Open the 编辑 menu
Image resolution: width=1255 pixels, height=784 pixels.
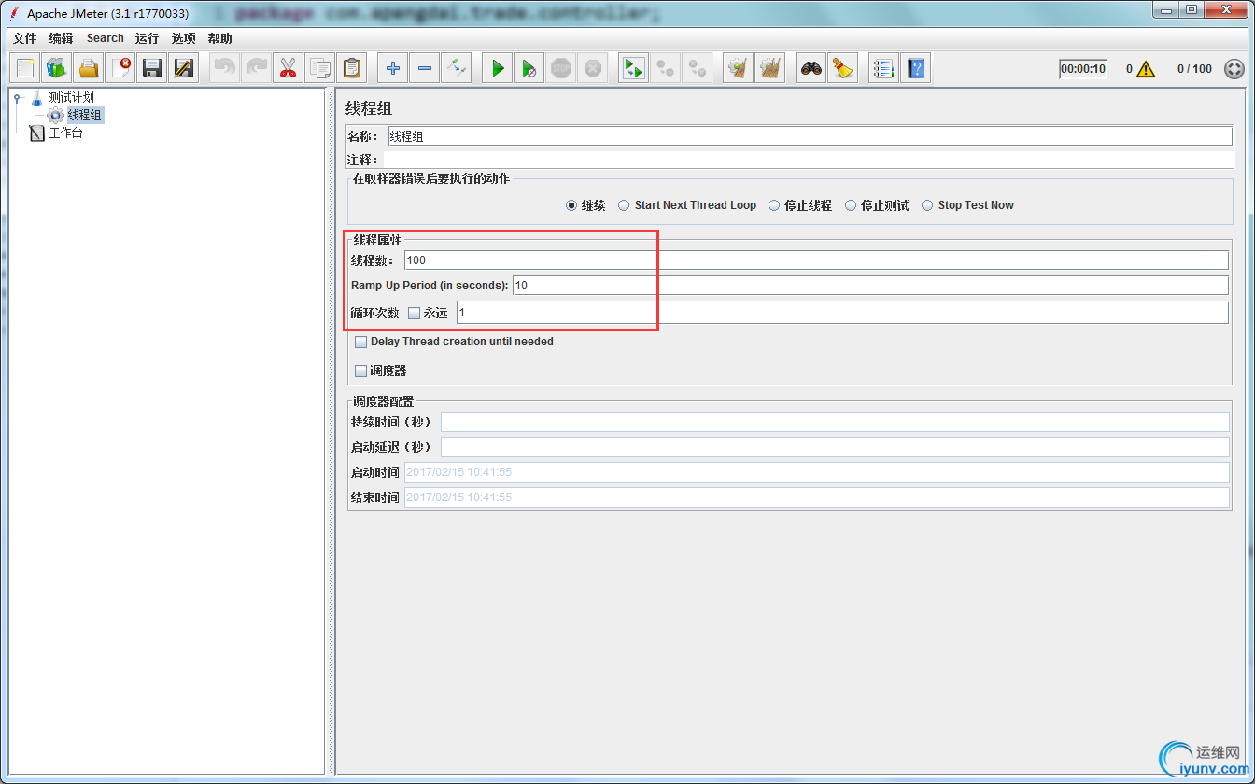pos(61,38)
